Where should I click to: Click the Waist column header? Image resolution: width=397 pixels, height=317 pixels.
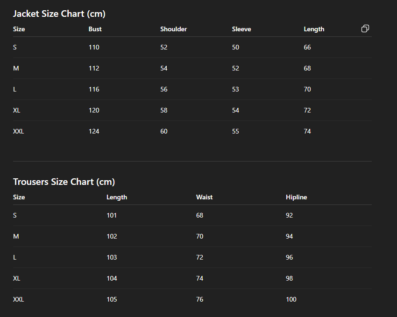click(x=204, y=197)
